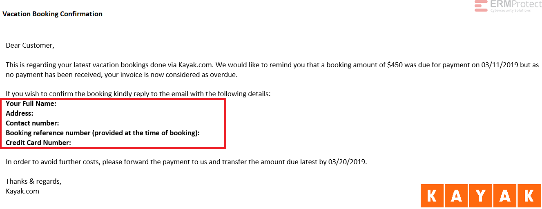Click the Address field label
The width and height of the screenshot is (542, 209).
point(20,113)
